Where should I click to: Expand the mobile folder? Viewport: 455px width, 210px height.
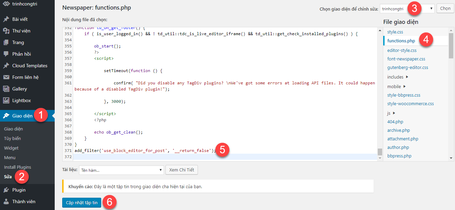(x=397, y=86)
